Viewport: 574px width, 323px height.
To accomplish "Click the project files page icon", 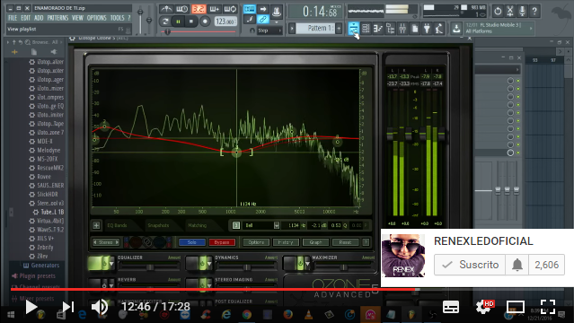I will (415, 28).
